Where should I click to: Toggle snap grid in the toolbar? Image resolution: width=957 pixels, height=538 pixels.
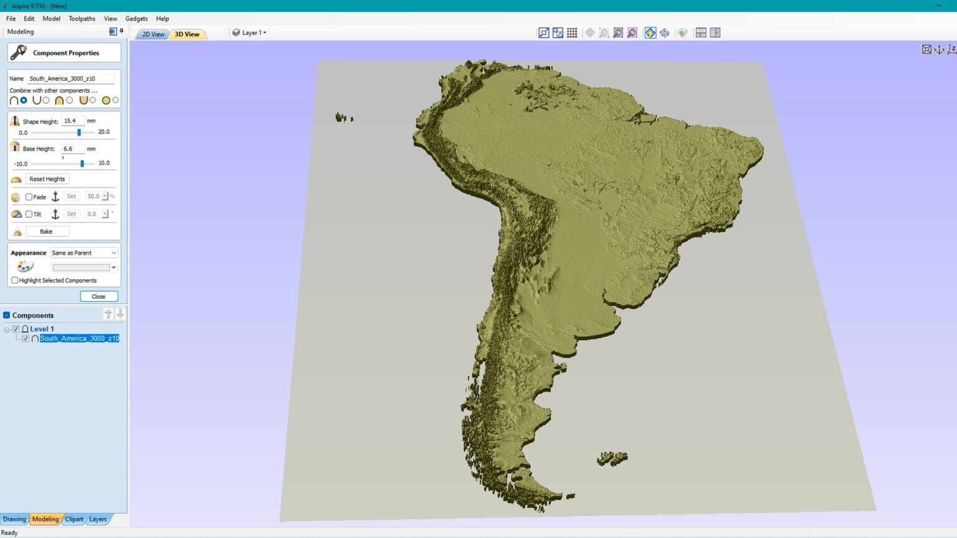573,32
